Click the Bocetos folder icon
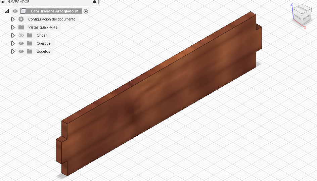317x181 pixels. (x=30, y=52)
